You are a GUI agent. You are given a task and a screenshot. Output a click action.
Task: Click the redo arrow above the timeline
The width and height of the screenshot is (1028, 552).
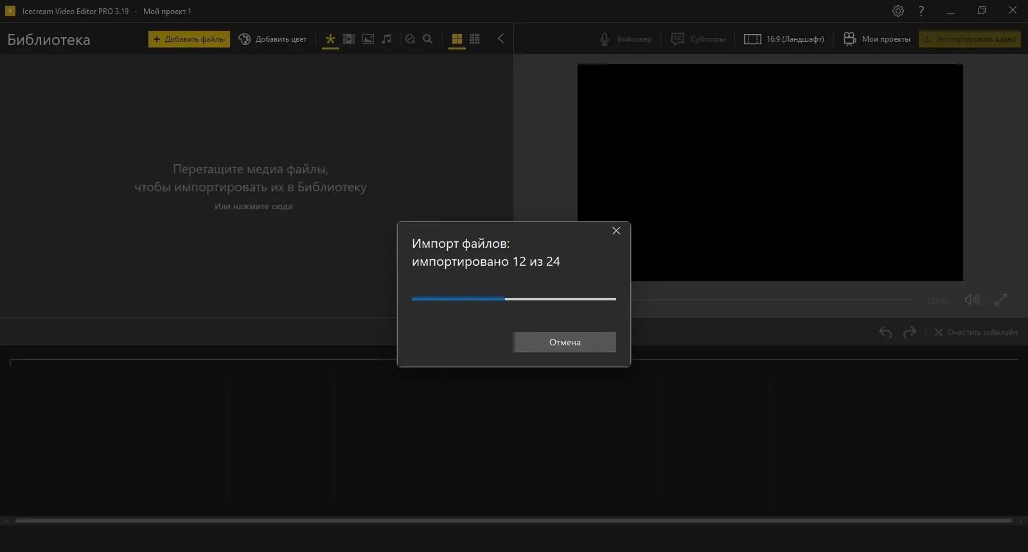coord(910,332)
